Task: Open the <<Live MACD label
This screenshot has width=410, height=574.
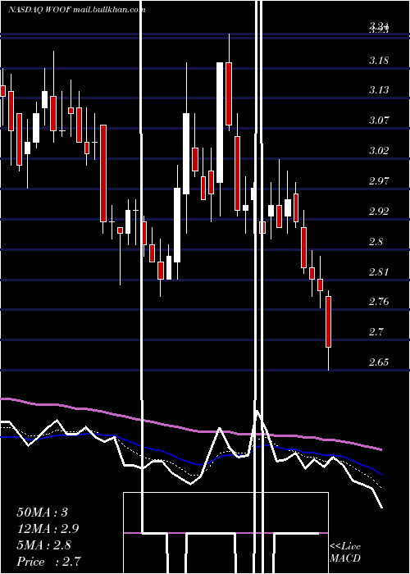Action: (x=345, y=553)
